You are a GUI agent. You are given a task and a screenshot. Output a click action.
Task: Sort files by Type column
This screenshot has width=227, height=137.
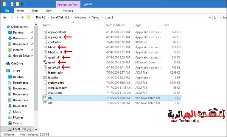(138, 25)
